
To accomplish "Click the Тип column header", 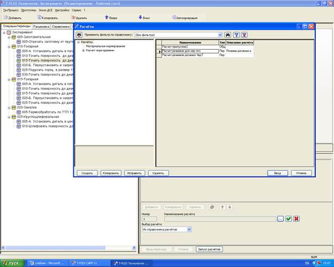I will coord(222,42).
